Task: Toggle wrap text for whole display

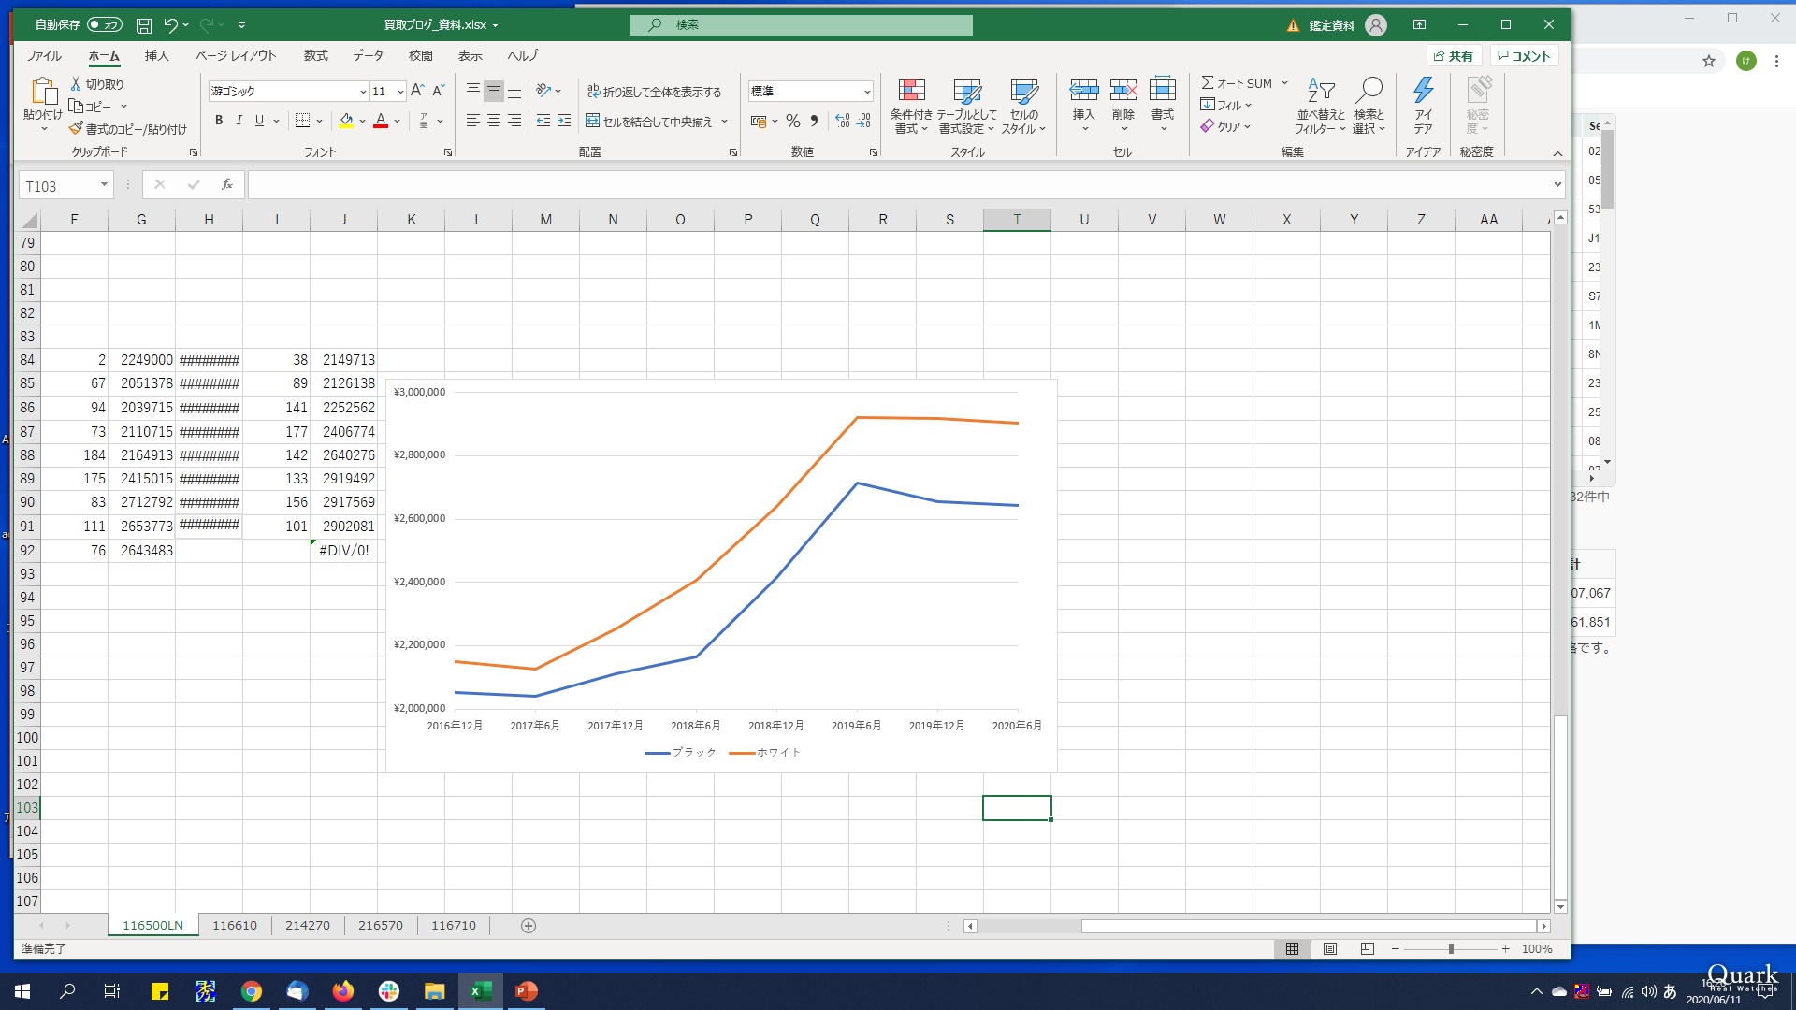Action: click(x=654, y=92)
